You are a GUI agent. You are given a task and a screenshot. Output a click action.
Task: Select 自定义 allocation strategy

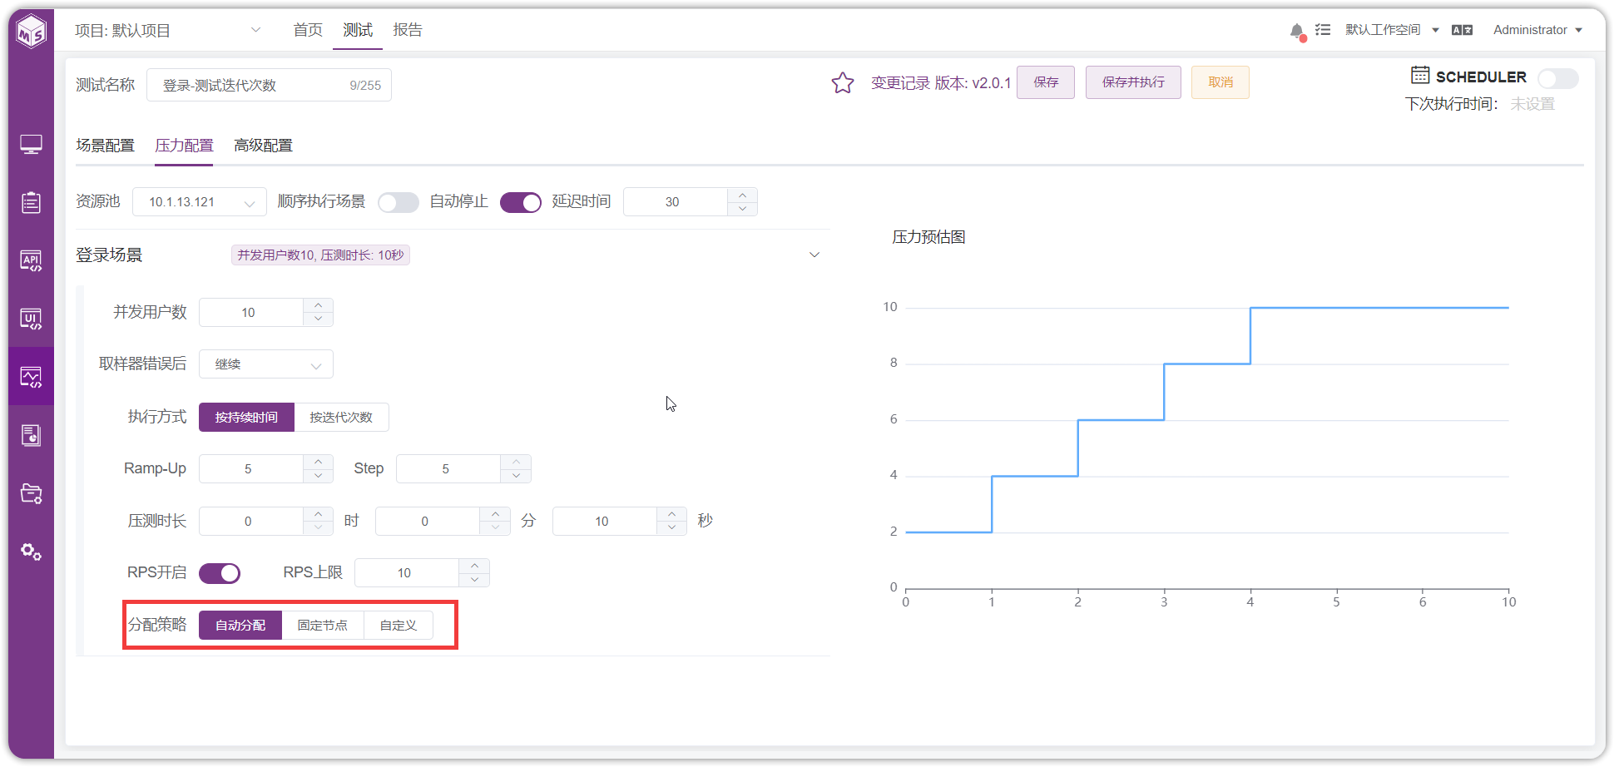click(399, 626)
